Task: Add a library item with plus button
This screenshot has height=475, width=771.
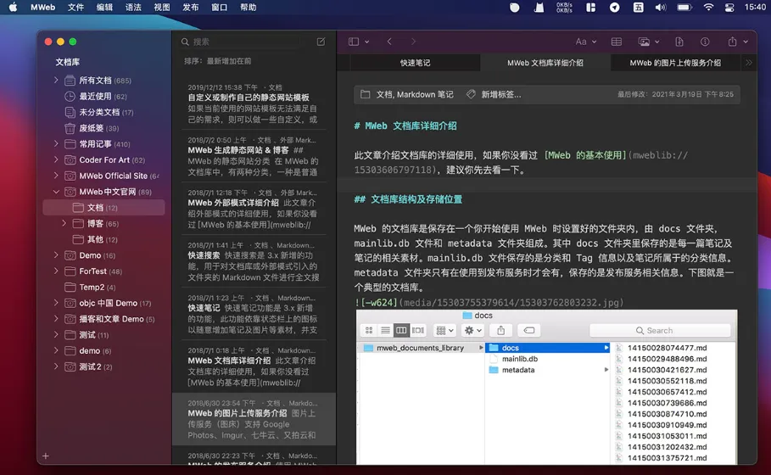Action: coord(45,456)
